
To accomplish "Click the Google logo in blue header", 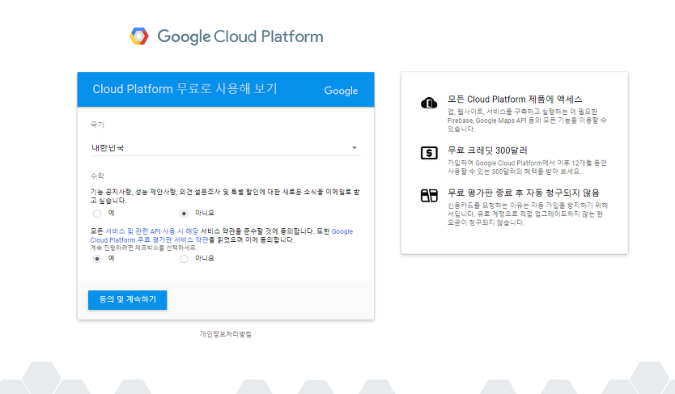I will (x=341, y=91).
